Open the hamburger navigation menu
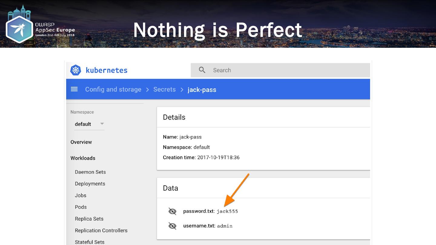Screen dimensions: 436x245 click(74, 89)
